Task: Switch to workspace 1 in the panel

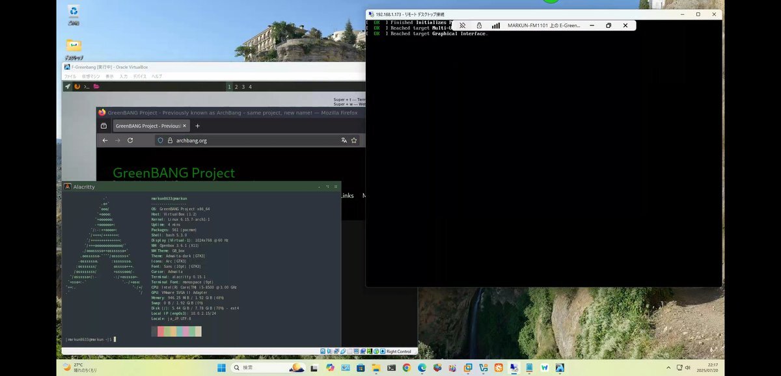Action: point(228,87)
